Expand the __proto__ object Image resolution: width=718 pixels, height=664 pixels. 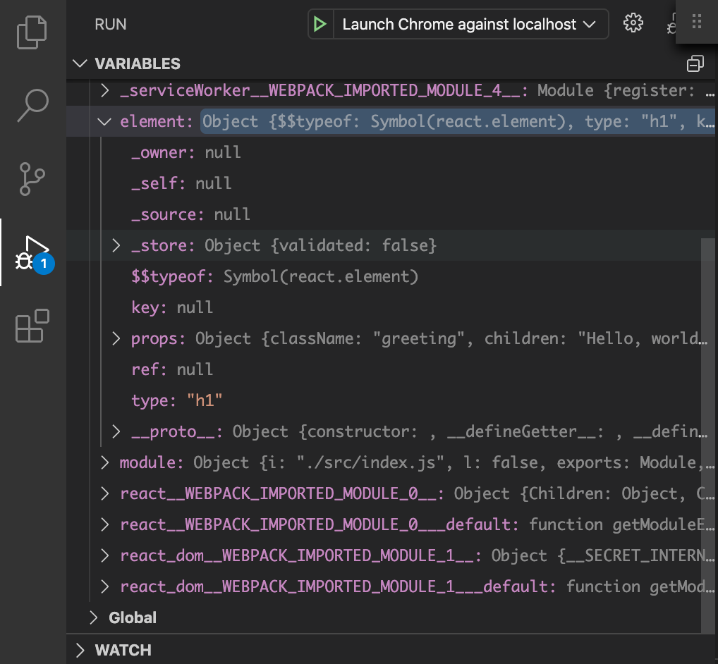(116, 431)
